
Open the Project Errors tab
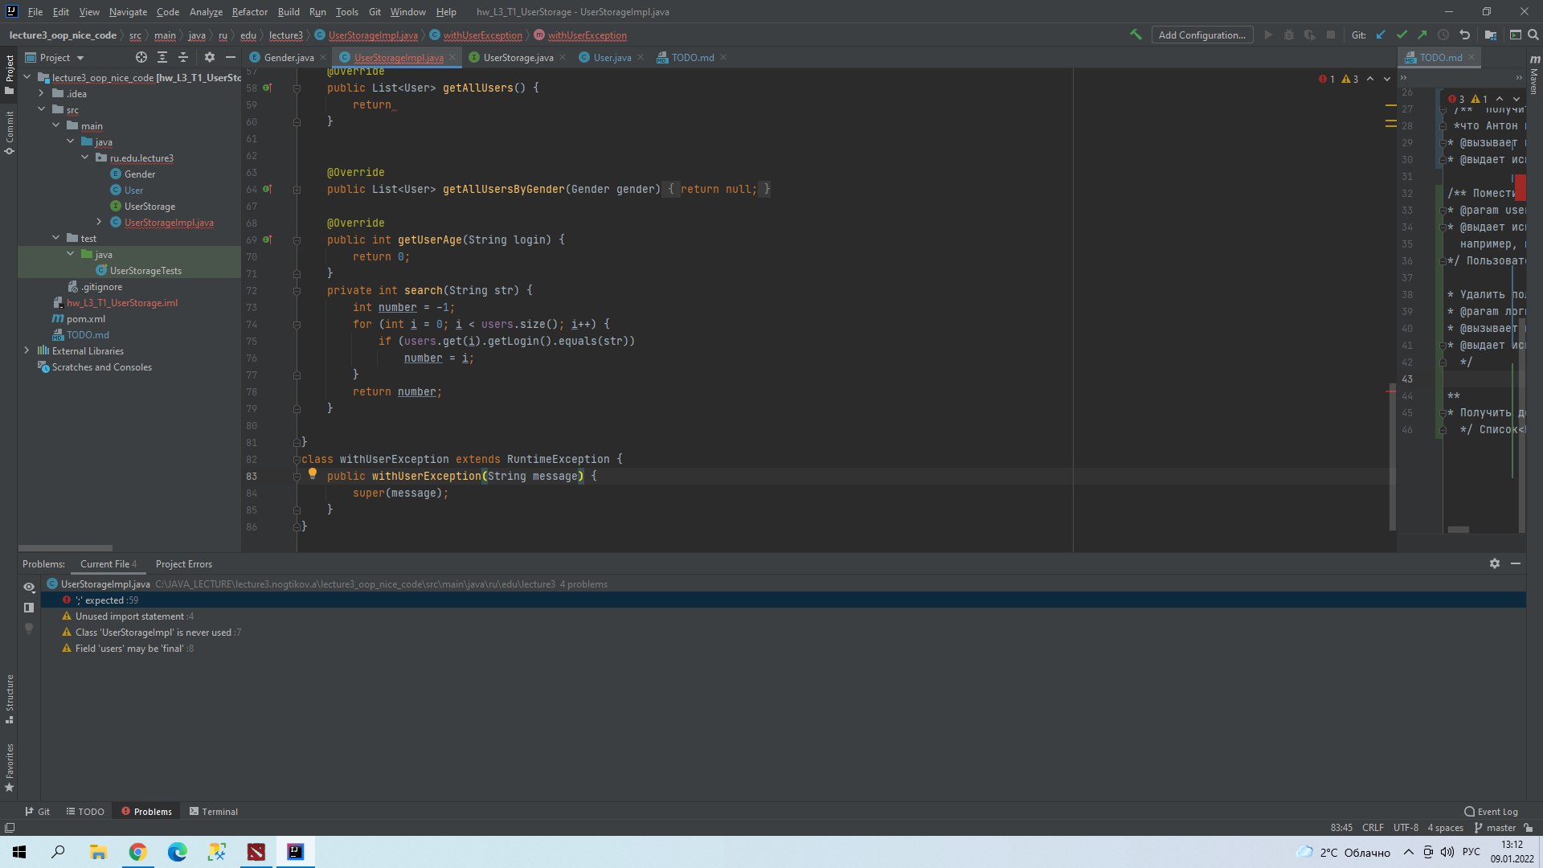(184, 563)
